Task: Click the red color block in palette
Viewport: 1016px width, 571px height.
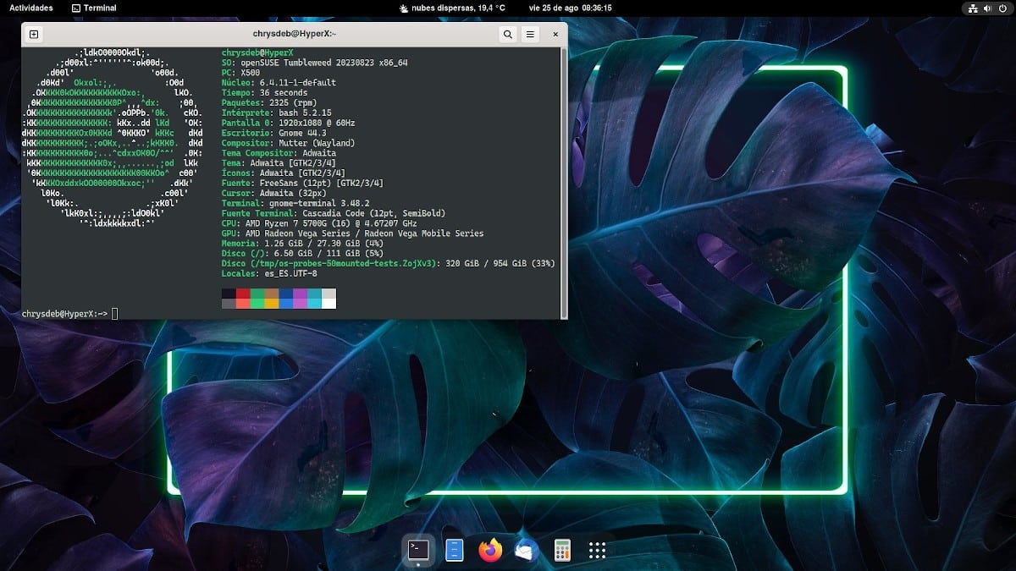Action: click(x=243, y=294)
